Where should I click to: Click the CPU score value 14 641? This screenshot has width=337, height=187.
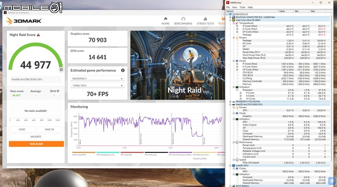[x=97, y=57]
